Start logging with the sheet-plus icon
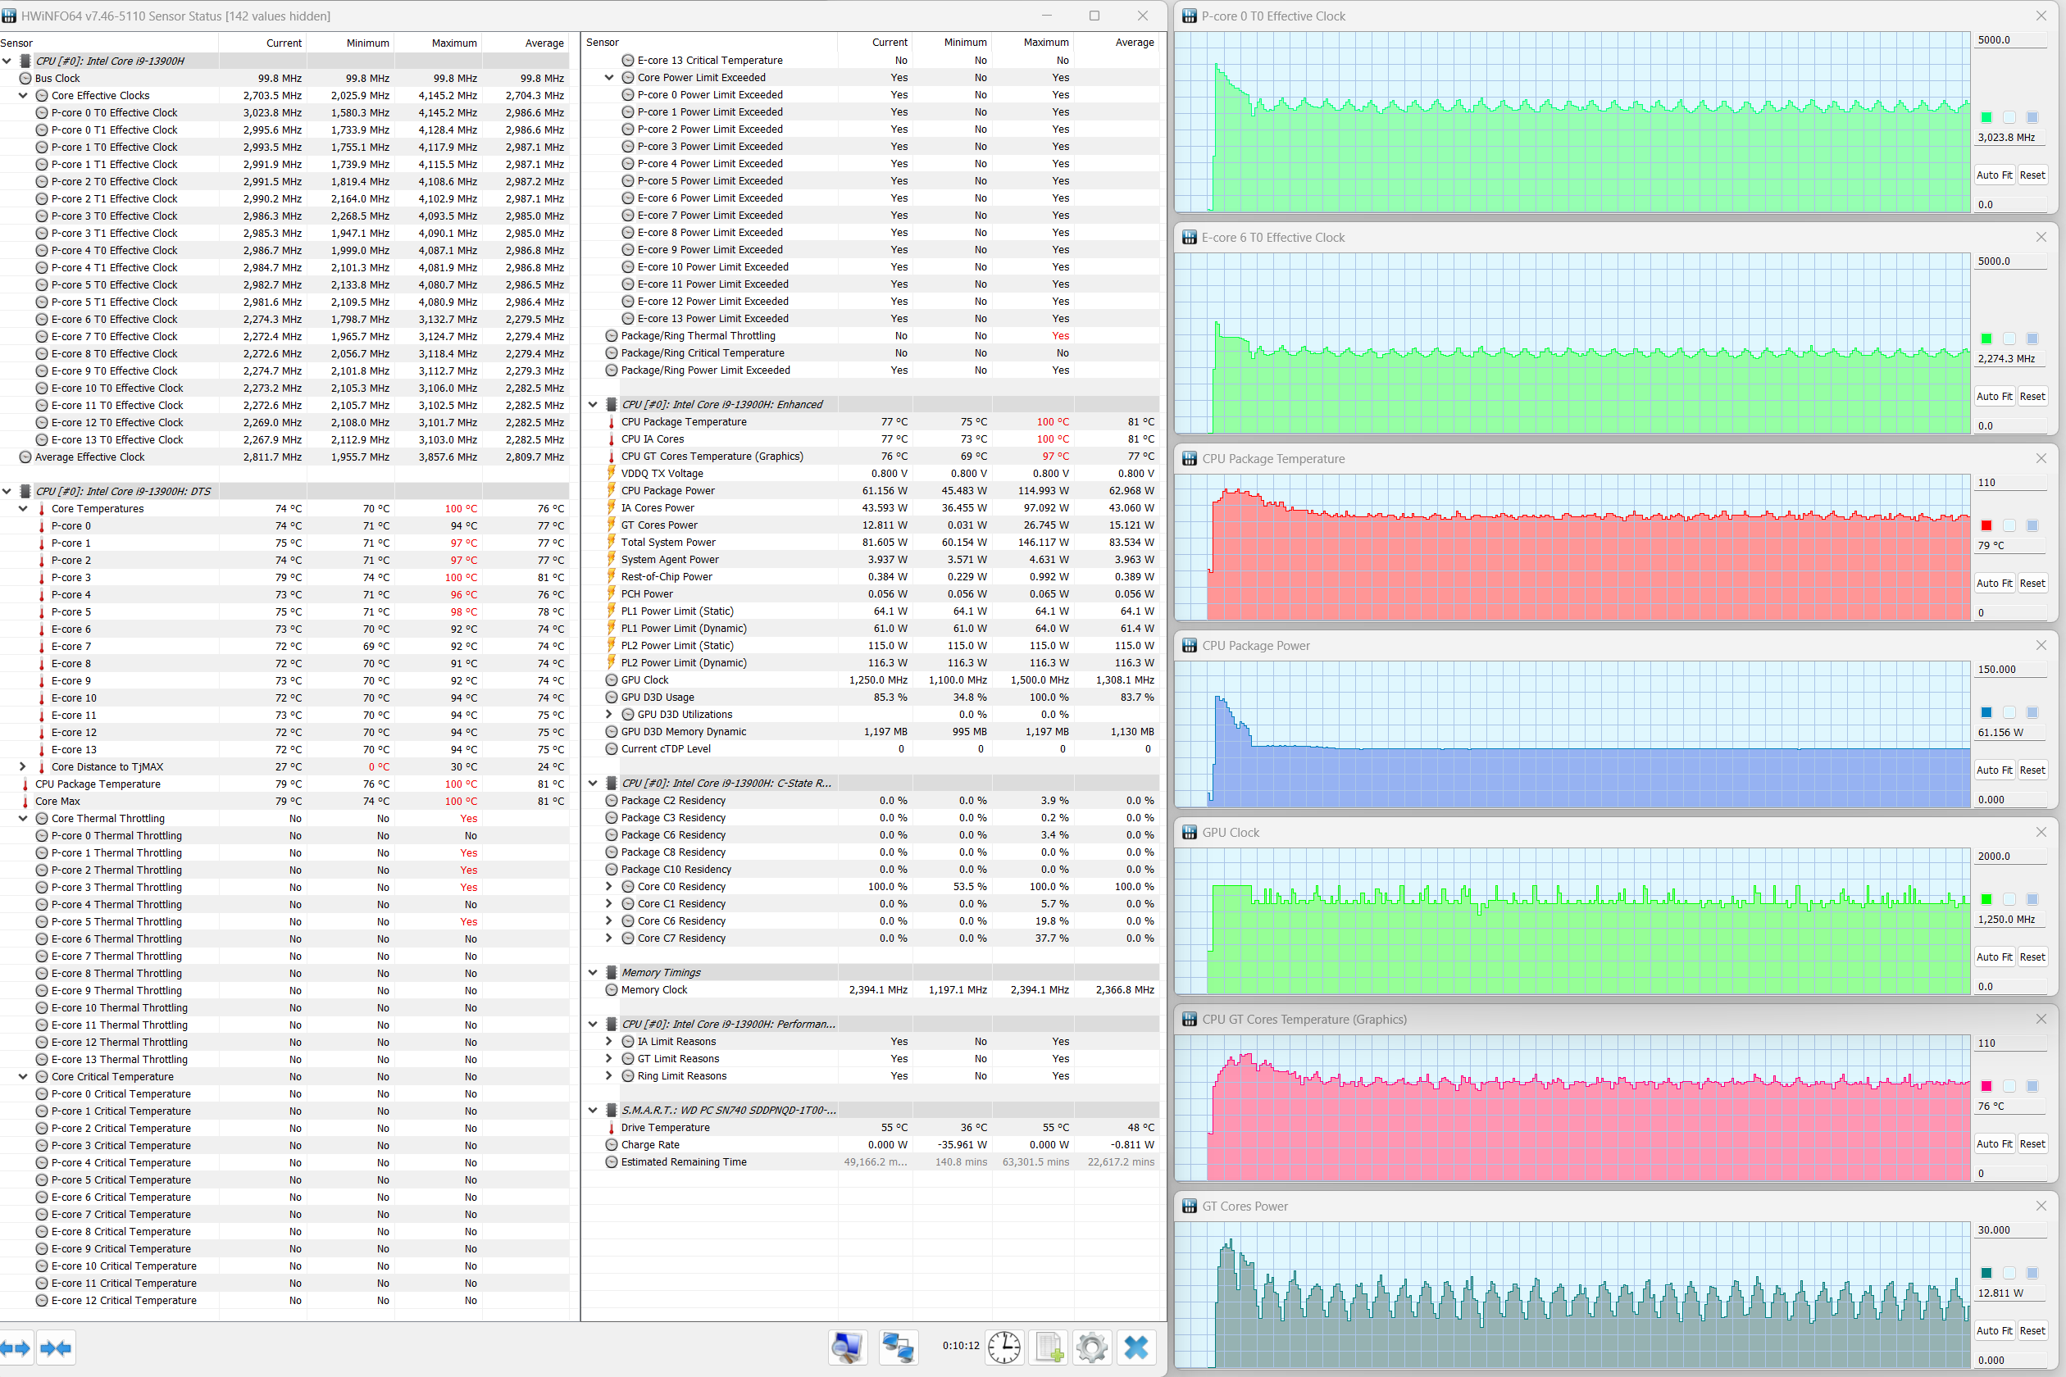Image resolution: width=2066 pixels, height=1377 pixels. pos(1049,1347)
